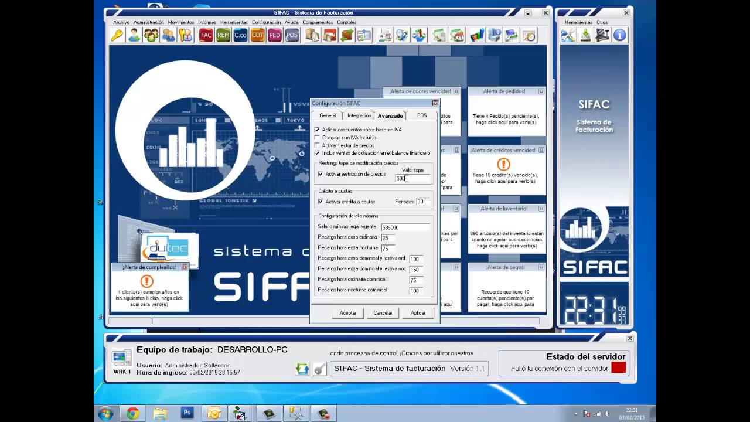Open Photoshop from the Windows taskbar
The width and height of the screenshot is (750, 422).
click(x=187, y=413)
